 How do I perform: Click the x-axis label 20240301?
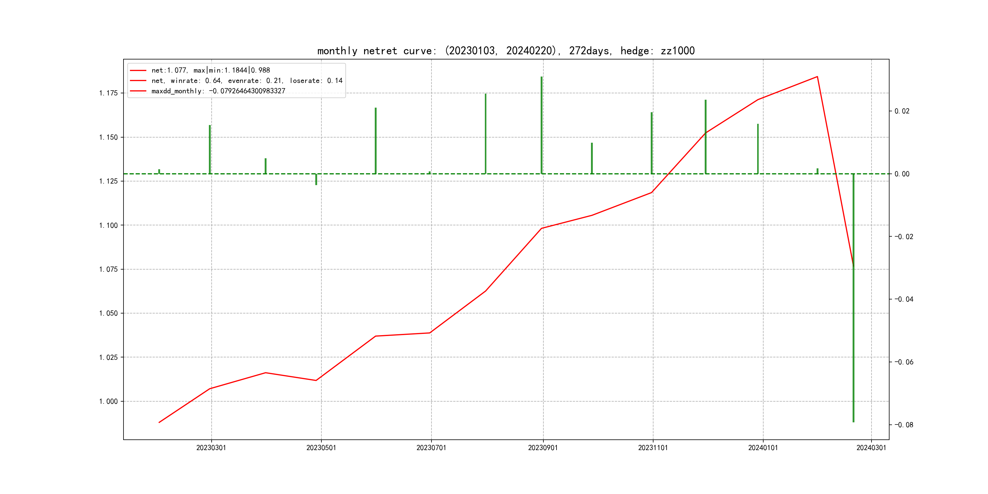[x=871, y=448]
